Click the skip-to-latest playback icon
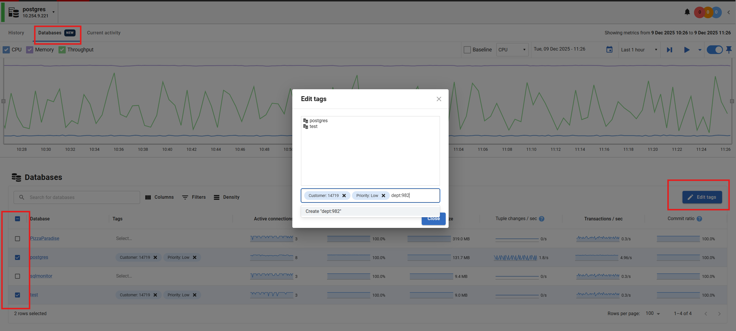Viewport: 736px width, 331px height. [x=669, y=50]
